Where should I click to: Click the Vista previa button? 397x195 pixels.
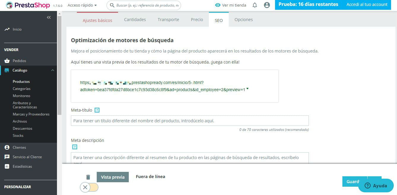113,177
